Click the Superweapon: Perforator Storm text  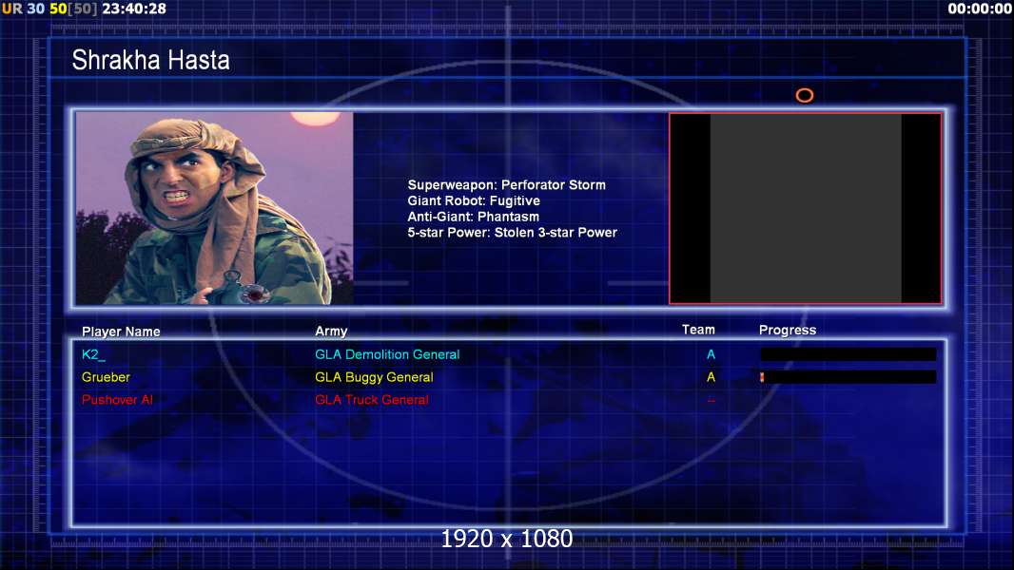[x=506, y=184]
